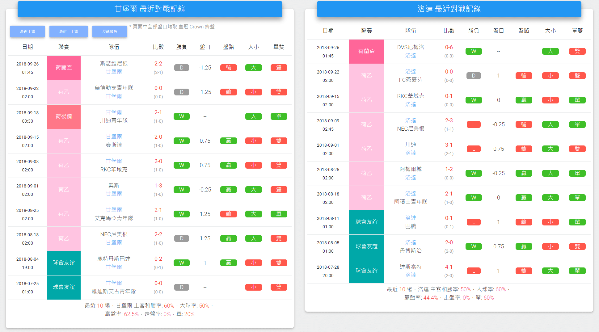This screenshot has width=599, height=332.
Task: Select the W result badge in the 泰斯達 match row
Action: [x=181, y=141]
